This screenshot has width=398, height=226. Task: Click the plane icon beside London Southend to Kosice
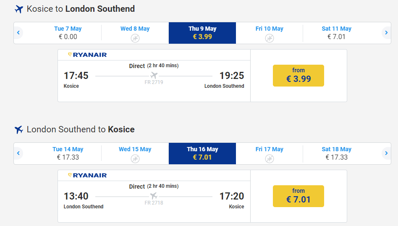coord(18,129)
